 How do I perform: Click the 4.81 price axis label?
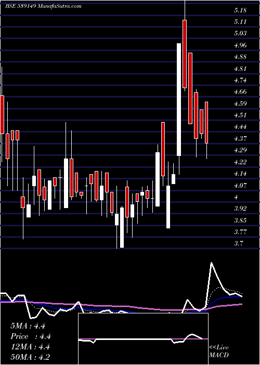[x=240, y=69]
